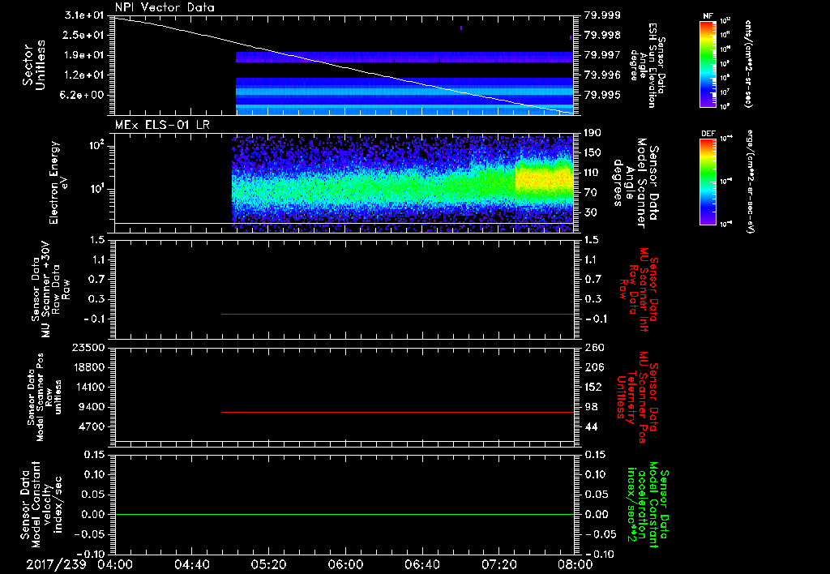Click the 'Sector Unitless' axis title
The width and height of the screenshot is (830, 574).
[34, 65]
